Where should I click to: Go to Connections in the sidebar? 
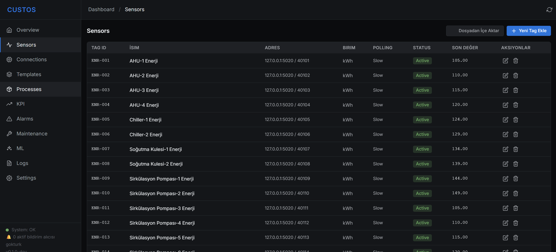(x=40, y=60)
